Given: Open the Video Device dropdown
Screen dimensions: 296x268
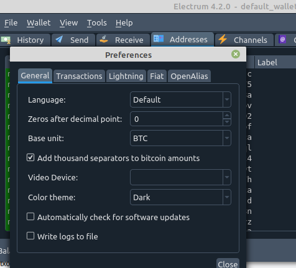Looking at the screenshot, I should (x=180, y=177).
